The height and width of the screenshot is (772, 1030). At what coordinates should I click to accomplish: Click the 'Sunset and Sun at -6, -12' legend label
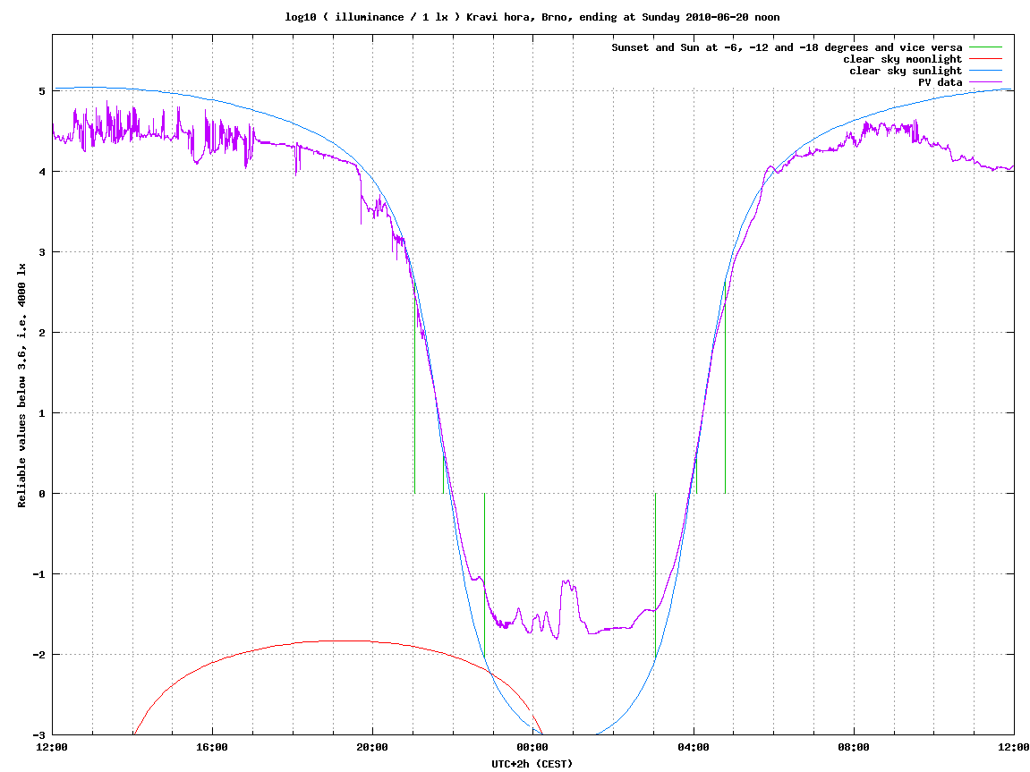point(787,47)
